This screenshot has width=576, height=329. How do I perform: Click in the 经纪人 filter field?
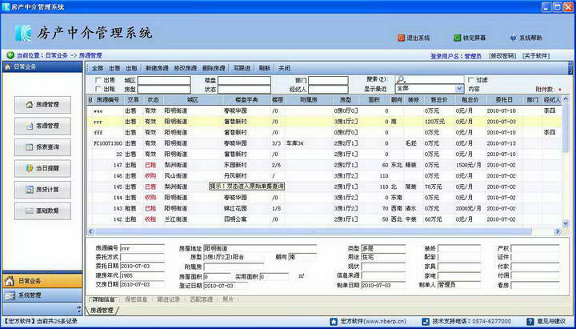point(329,90)
